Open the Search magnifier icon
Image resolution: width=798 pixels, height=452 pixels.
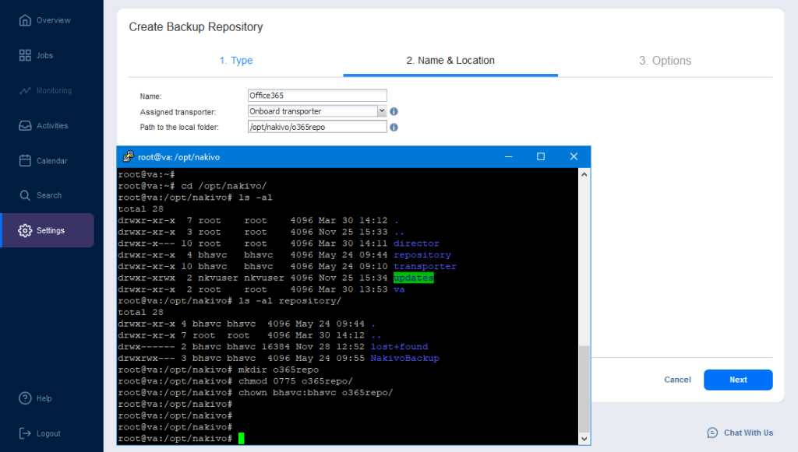25,195
